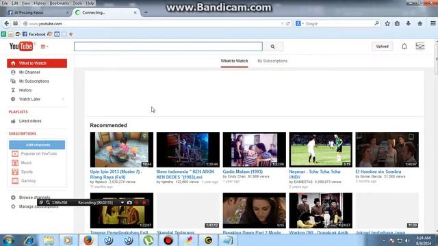Open the Bookmarks menu
Image resolution: width=438 pixels, height=246 pixels.
[x=59, y=3]
